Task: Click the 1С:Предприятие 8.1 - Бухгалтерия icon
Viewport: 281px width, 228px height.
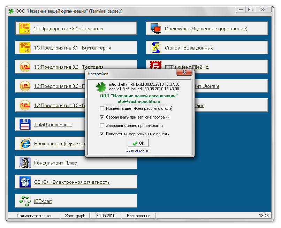Action: coord(25,48)
